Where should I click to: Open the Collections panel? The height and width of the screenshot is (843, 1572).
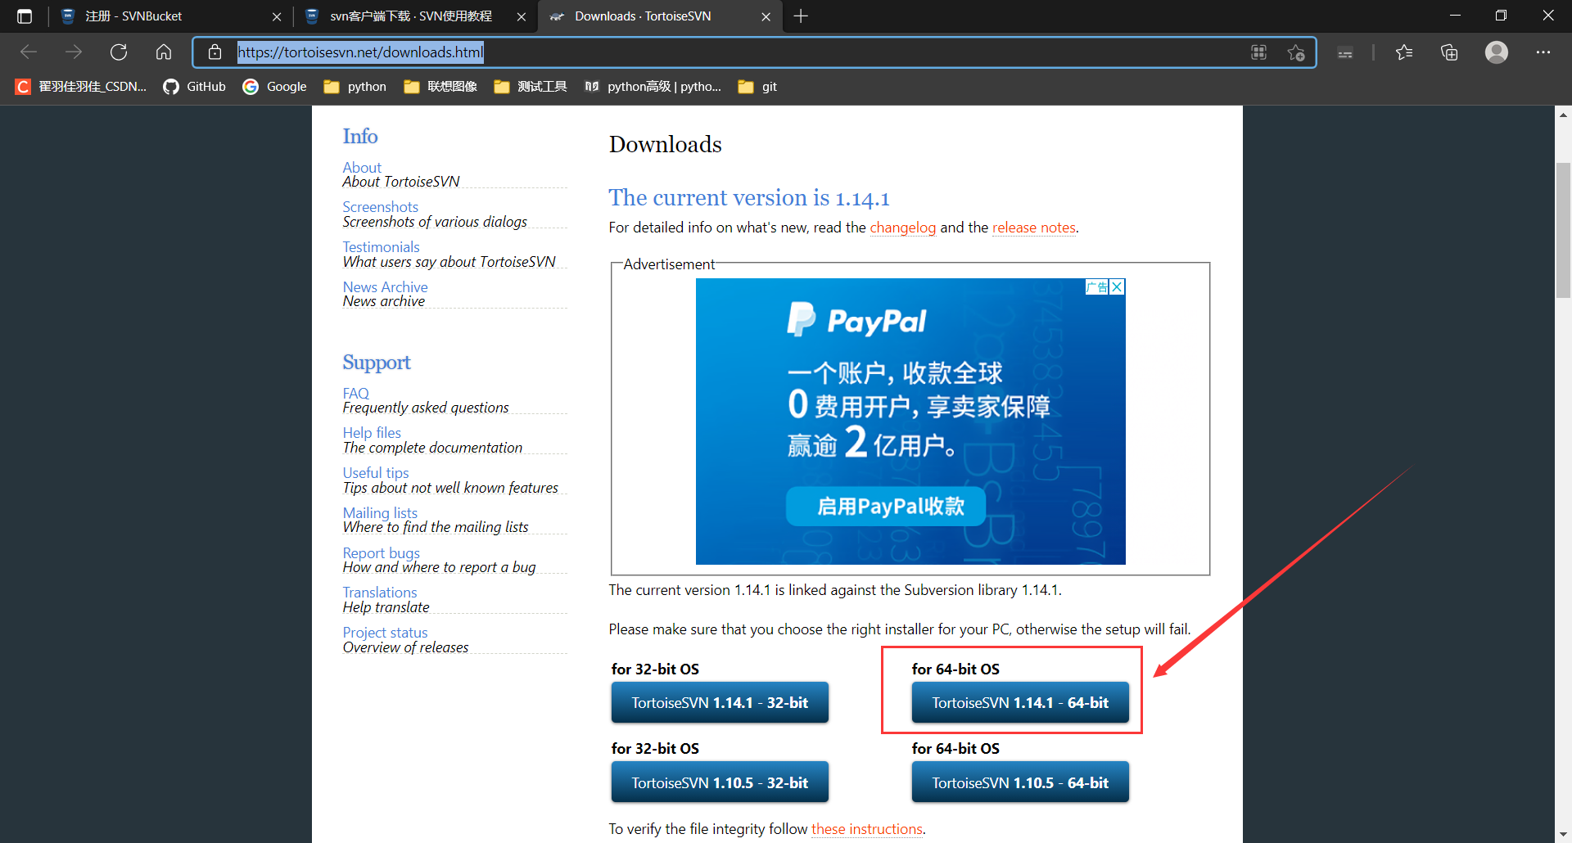pos(1449,52)
